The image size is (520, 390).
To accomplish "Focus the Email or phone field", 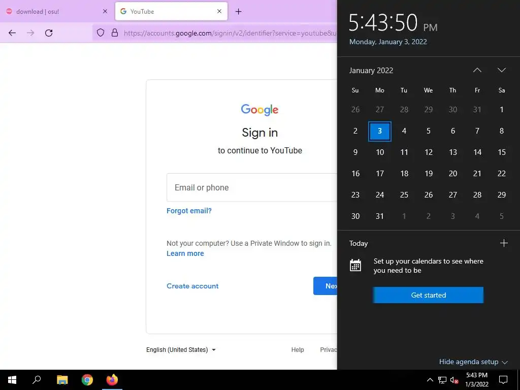I will click(252, 187).
